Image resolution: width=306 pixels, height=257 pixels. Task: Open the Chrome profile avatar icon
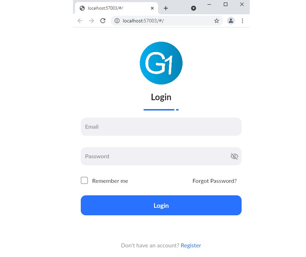[231, 21]
